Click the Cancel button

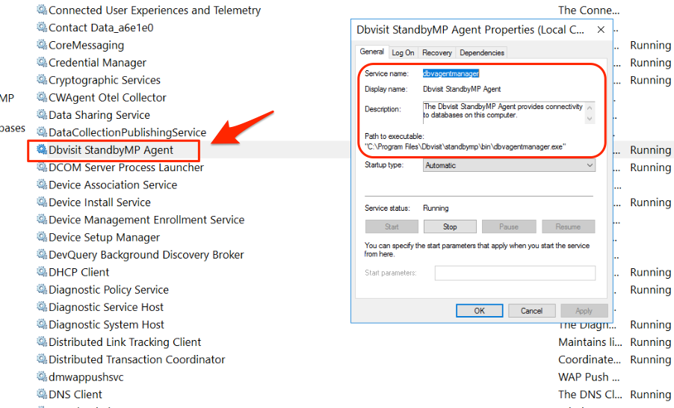pos(531,311)
